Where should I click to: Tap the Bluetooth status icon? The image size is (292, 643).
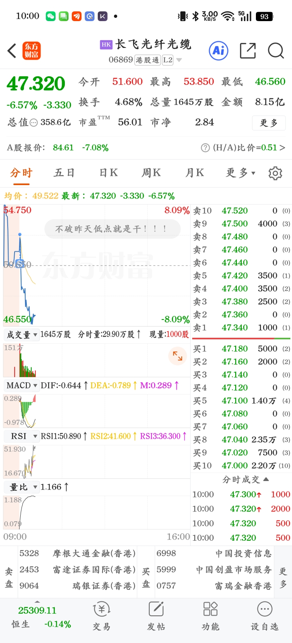(195, 16)
